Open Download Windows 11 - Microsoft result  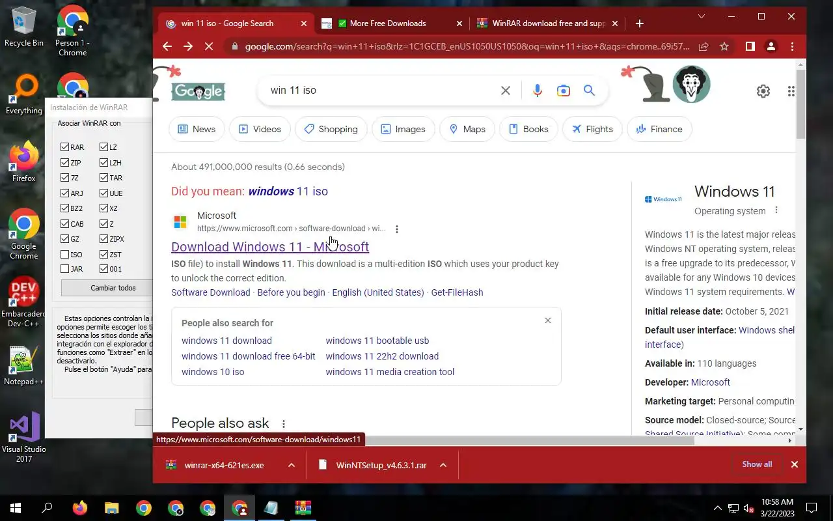click(270, 247)
